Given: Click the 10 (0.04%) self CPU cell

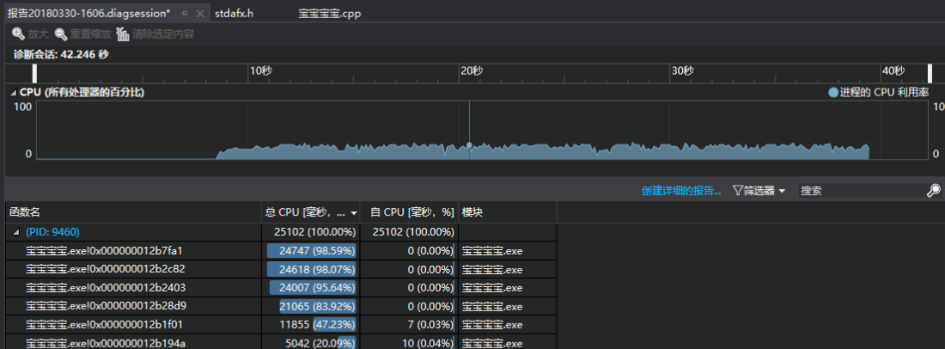Looking at the screenshot, I should pyautogui.click(x=409, y=343).
